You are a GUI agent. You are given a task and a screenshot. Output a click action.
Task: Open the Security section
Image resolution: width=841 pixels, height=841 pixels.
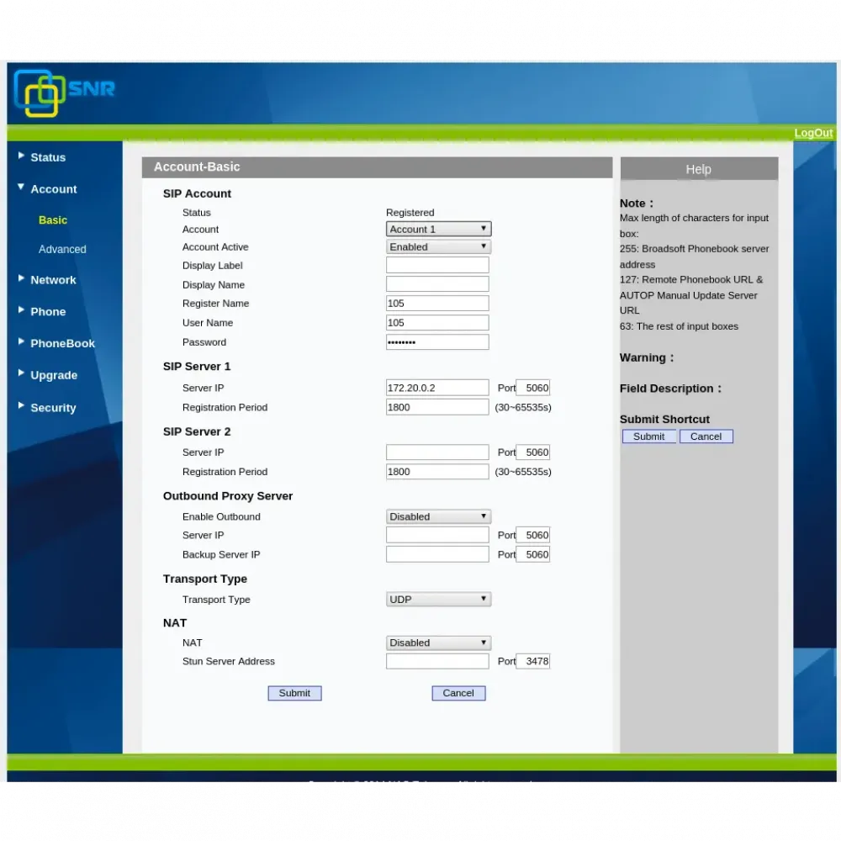(53, 408)
